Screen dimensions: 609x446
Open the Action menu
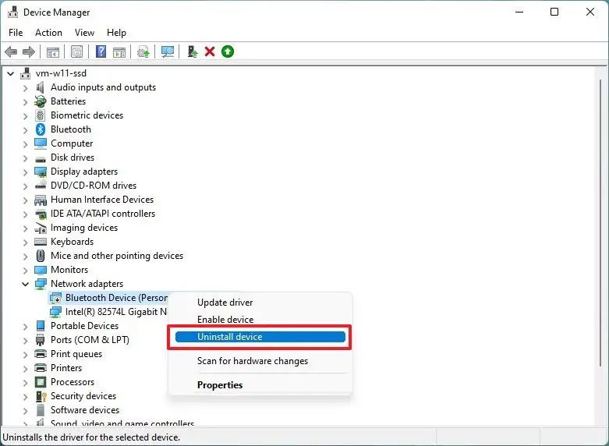tap(48, 33)
